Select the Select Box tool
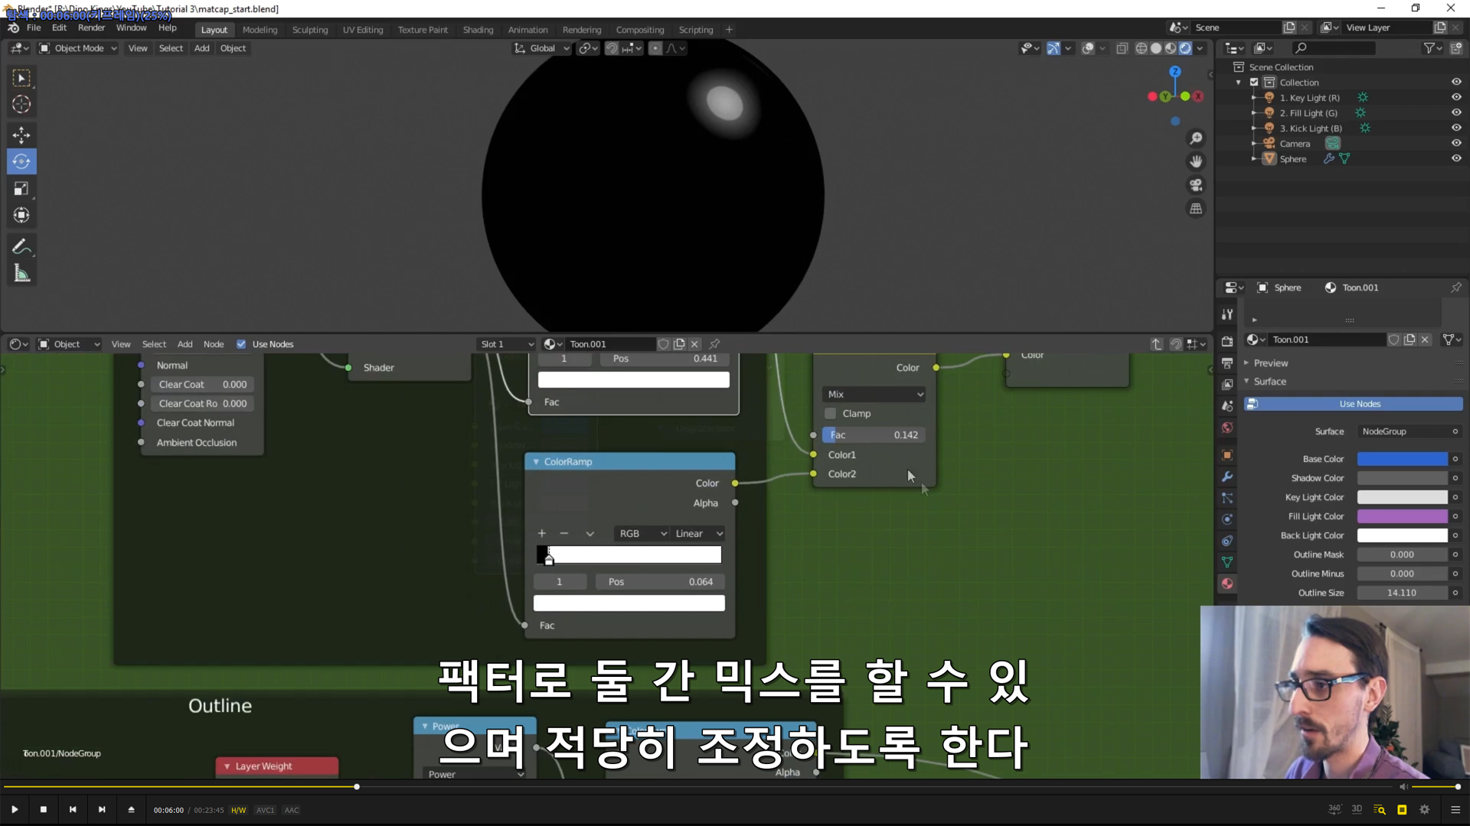Image resolution: width=1470 pixels, height=826 pixels. click(x=21, y=78)
